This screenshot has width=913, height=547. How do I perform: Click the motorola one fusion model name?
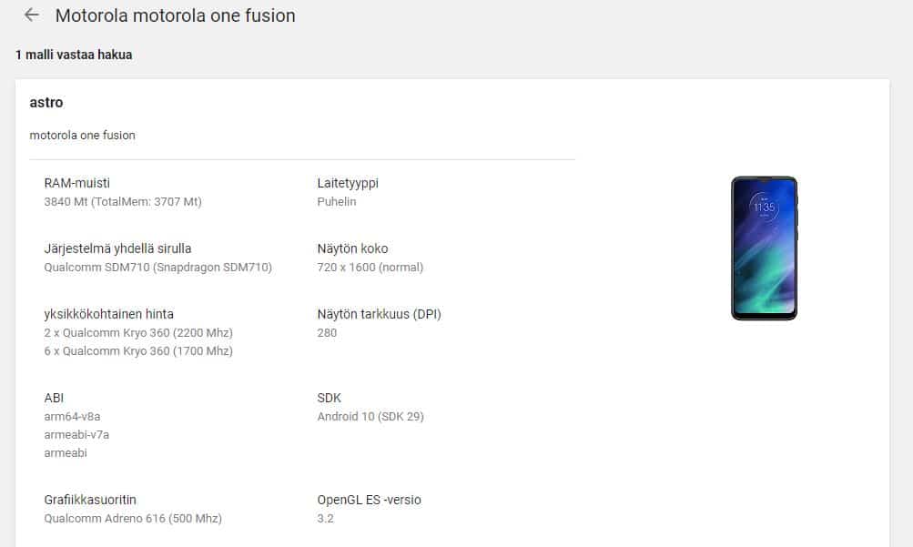point(82,135)
